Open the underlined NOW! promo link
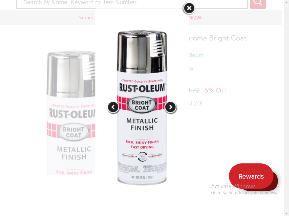 196,18
